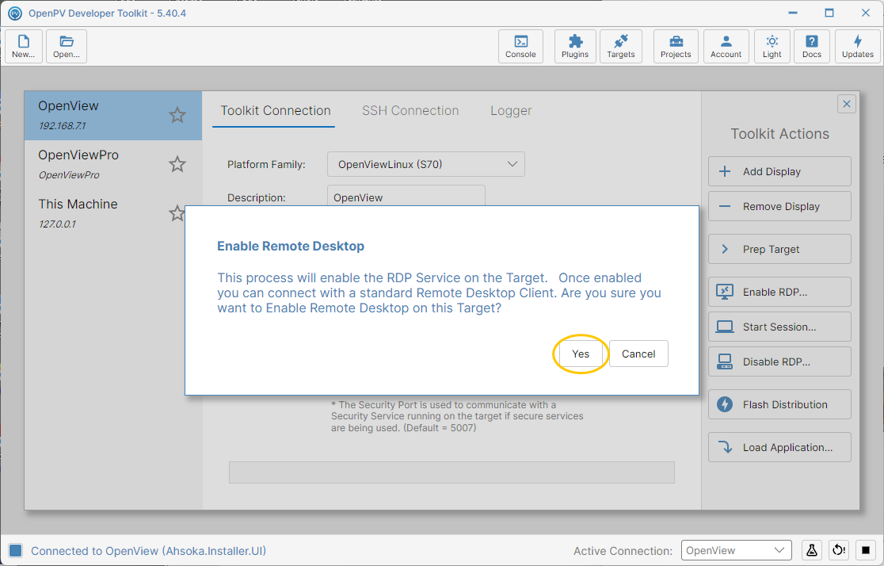Image resolution: width=884 pixels, height=566 pixels.
Task: Maximize the OpenPV Developer Toolkit window
Action: click(829, 13)
